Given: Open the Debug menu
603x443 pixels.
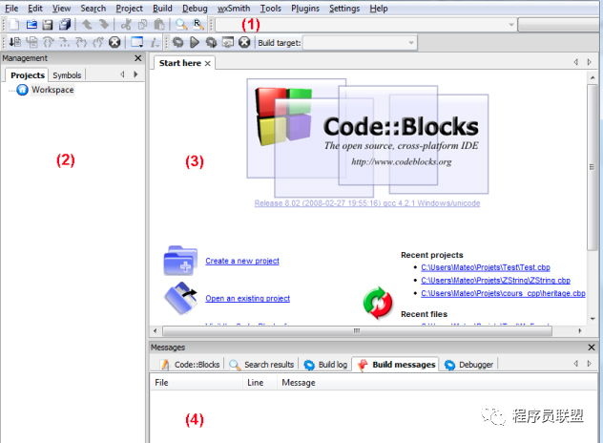Looking at the screenshot, I should [195, 8].
